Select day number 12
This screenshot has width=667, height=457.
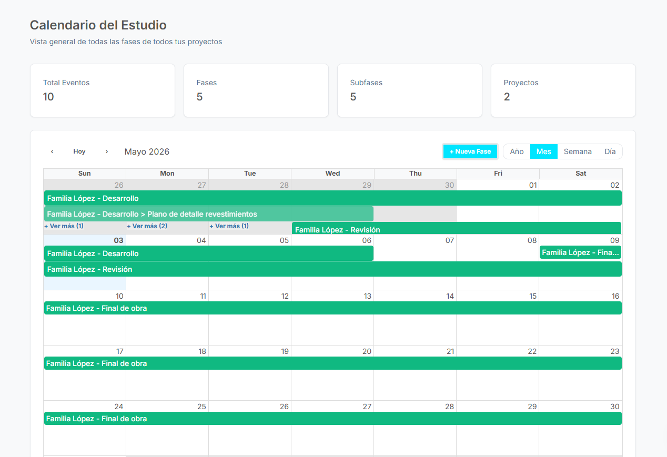tap(285, 296)
